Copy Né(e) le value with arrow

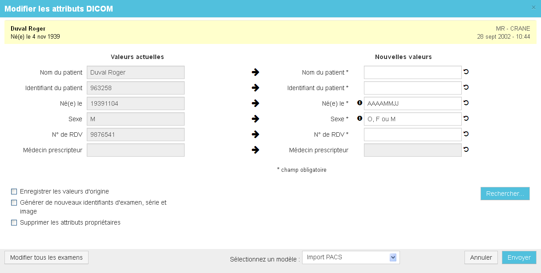(x=255, y=103)
